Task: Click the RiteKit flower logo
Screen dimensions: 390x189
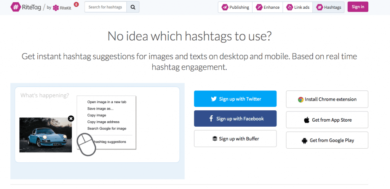Action: (56, 8)
